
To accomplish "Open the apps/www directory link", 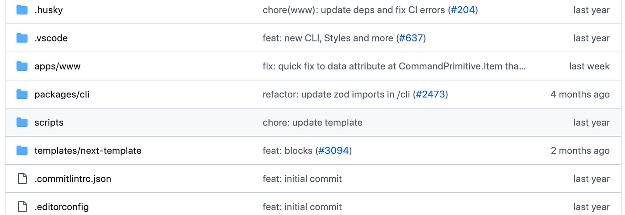I will 58,66.
